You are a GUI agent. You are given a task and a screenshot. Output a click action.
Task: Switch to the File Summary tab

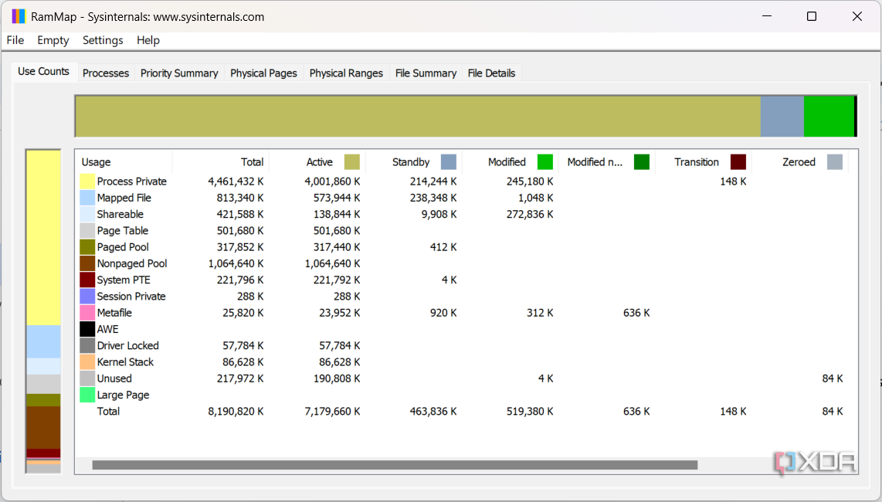(x=426, y=73)
